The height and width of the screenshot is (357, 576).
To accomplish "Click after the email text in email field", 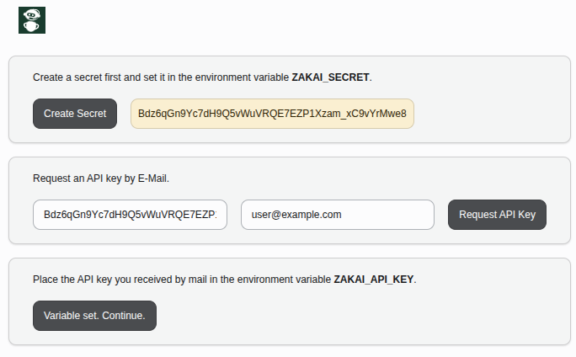I will click(x=386, y=215).
